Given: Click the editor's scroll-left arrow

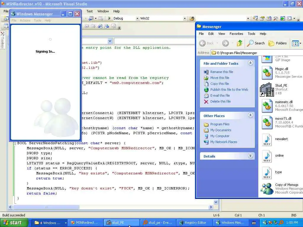Looking at the screenshot, I should [x=10, y=207].
